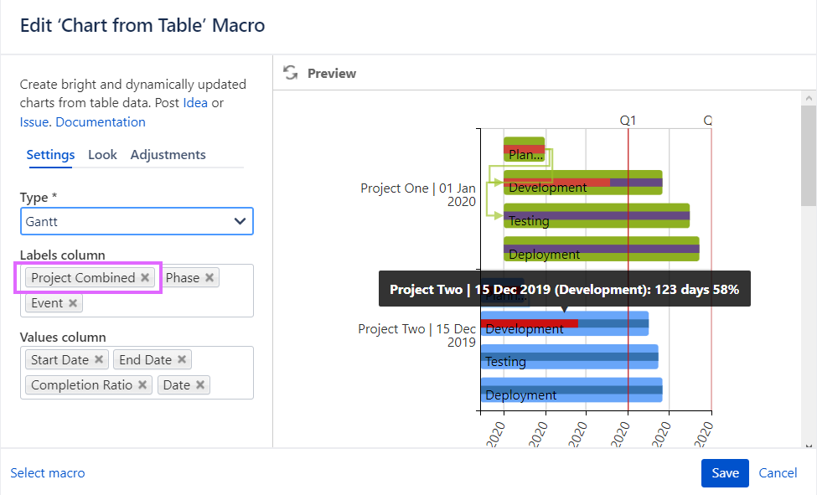Remove the End Date value tag
This screenshot has width=817, height=495.
(x=182, y=359)
